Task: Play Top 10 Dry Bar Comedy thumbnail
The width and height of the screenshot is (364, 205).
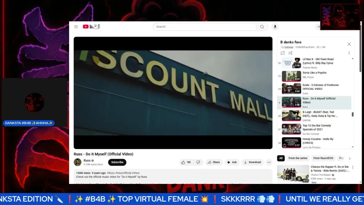Action: click(x=291, y=129)
